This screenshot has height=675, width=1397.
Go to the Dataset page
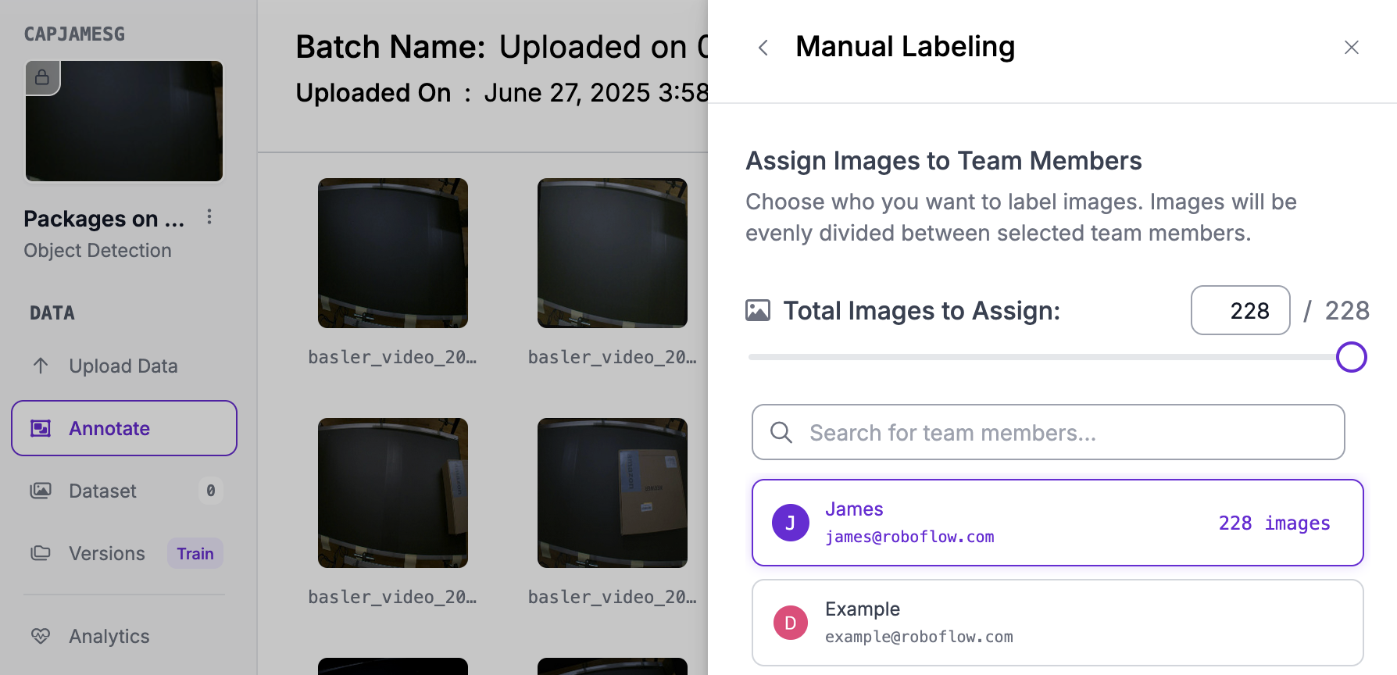pyautogui.click(x=102, y=491)
